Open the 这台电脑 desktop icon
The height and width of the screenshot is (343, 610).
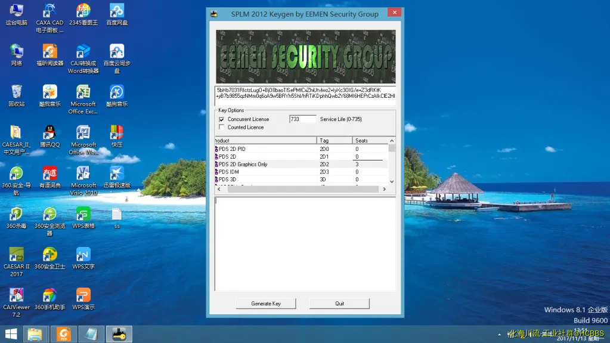click(x=16, y=14)
